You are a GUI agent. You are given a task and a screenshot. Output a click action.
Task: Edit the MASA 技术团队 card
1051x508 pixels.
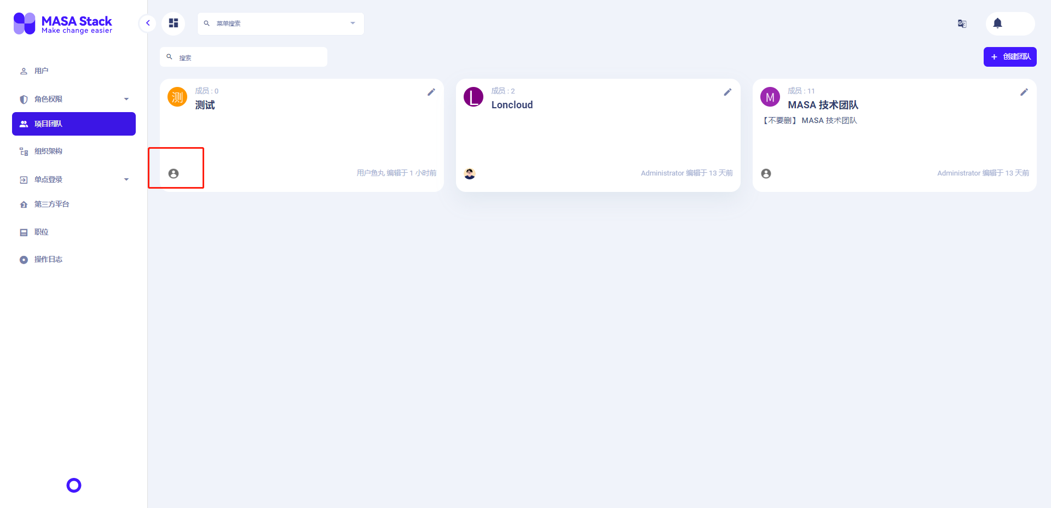[1024, 92]
